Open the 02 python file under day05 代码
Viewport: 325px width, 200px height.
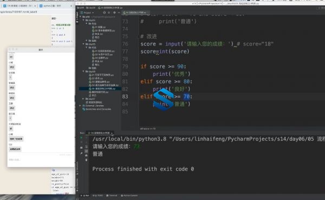[102, 54]
